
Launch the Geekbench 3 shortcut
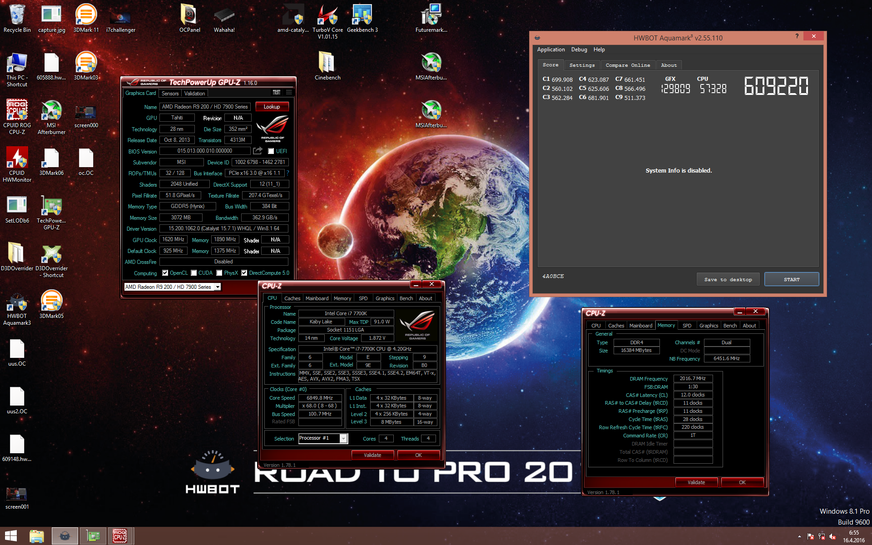pyautogui.click(x=362, y=18)
